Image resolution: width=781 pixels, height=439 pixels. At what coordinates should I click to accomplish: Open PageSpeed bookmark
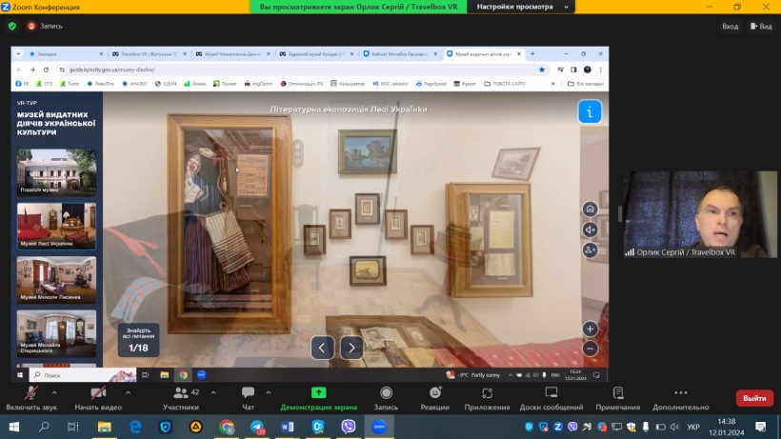pyautogui.click(x=431, y=84)
